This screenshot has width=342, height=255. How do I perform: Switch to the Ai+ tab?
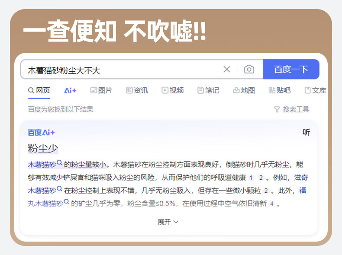tap(70, 90)
